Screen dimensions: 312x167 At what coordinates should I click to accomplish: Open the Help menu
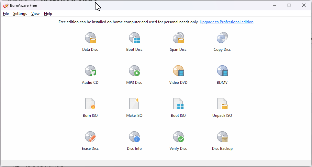[48, 14]
